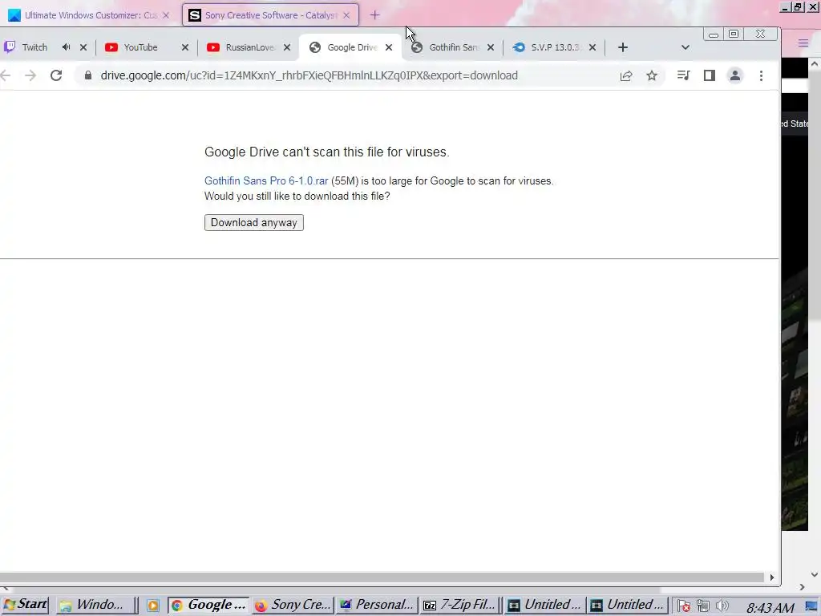821x616 pixels.
Task: Close the RussianLove tab
Action: (287, 47)
